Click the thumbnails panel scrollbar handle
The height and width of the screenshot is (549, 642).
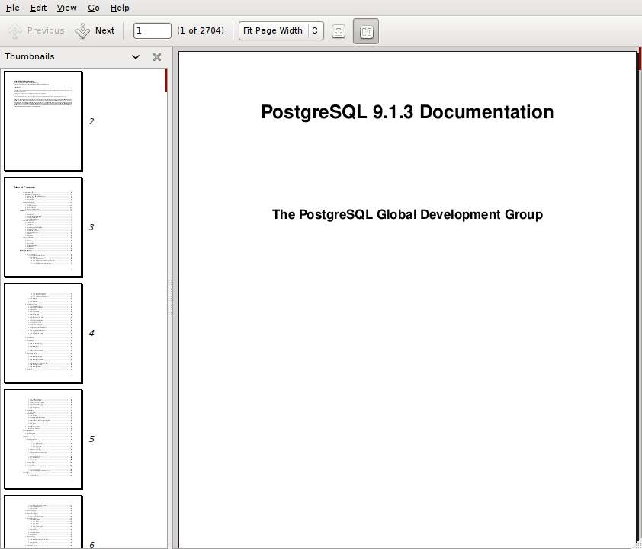(165, 80)
